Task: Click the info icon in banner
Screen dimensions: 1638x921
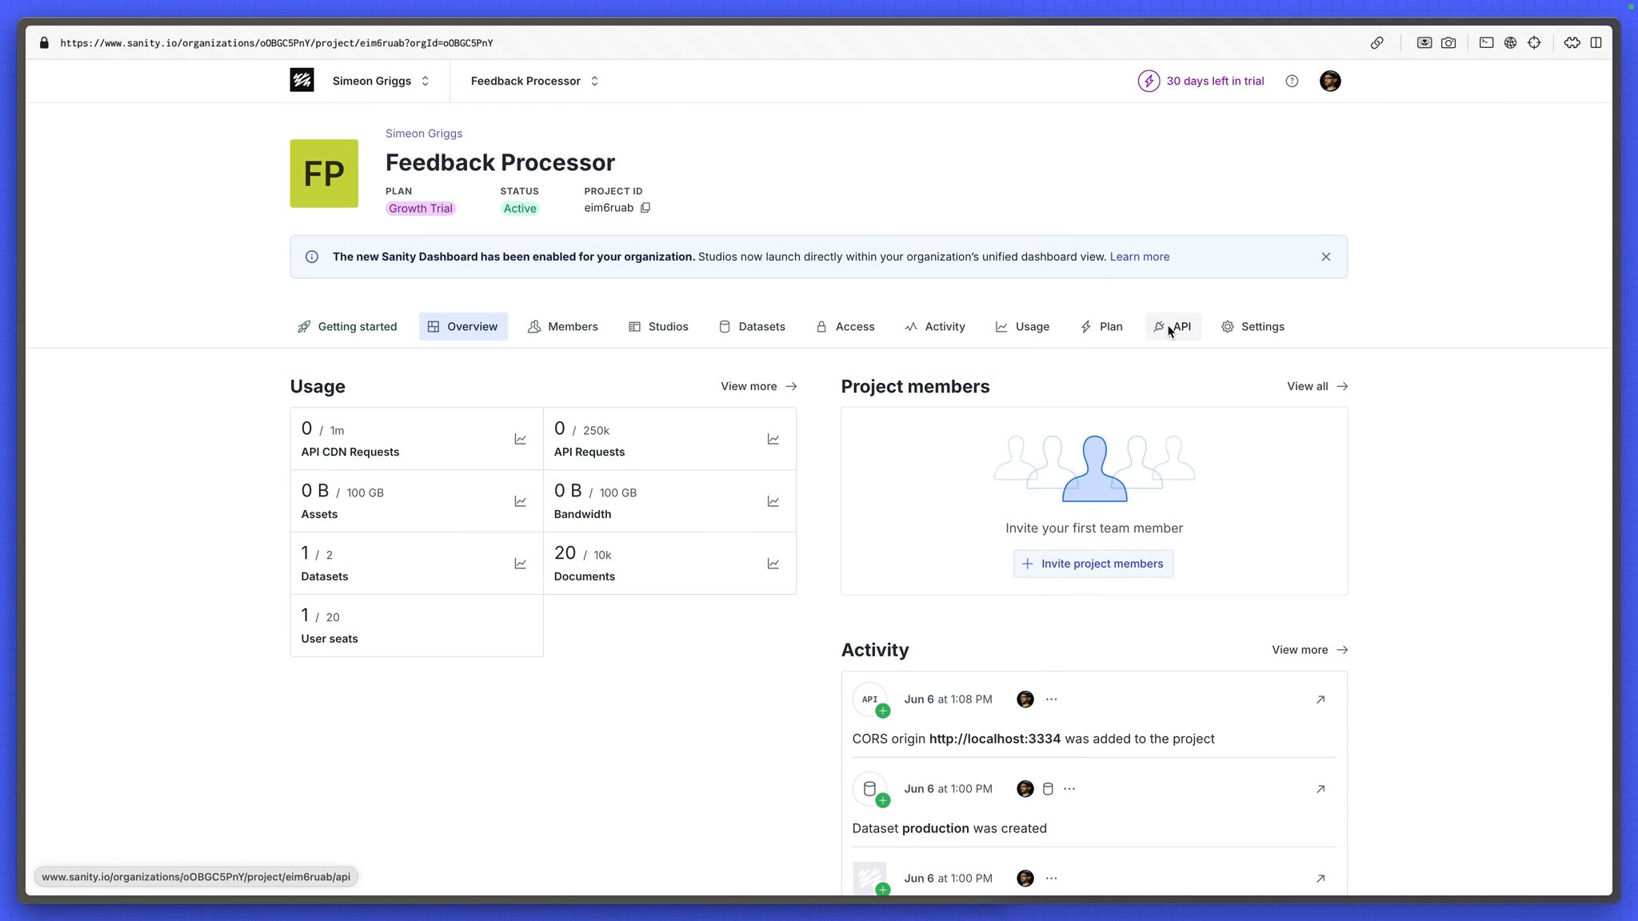Action: click(312, 257)
